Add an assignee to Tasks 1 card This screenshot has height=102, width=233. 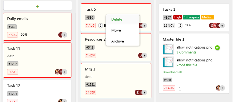(x=222, y=25)
